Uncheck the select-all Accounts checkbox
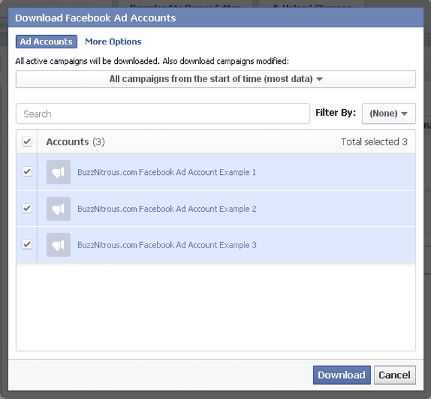Screen dimensions: 431x399 tap(27, 141)
